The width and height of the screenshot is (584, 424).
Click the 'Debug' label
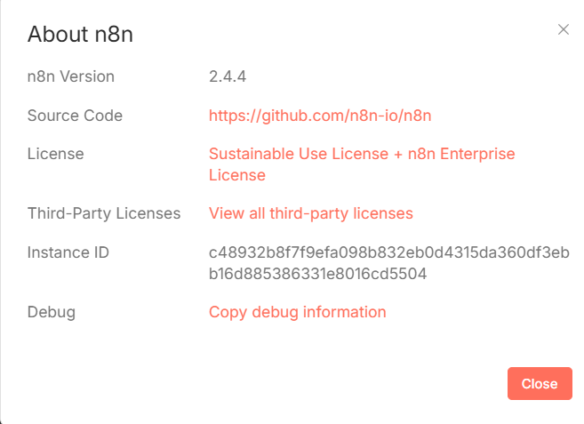tap(52, 312)
